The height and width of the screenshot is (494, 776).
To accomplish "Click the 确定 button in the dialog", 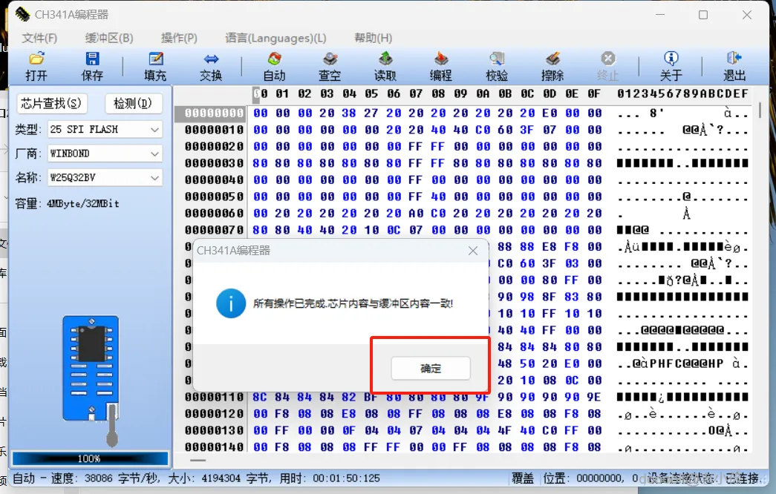I will click(x=431, y=369).
